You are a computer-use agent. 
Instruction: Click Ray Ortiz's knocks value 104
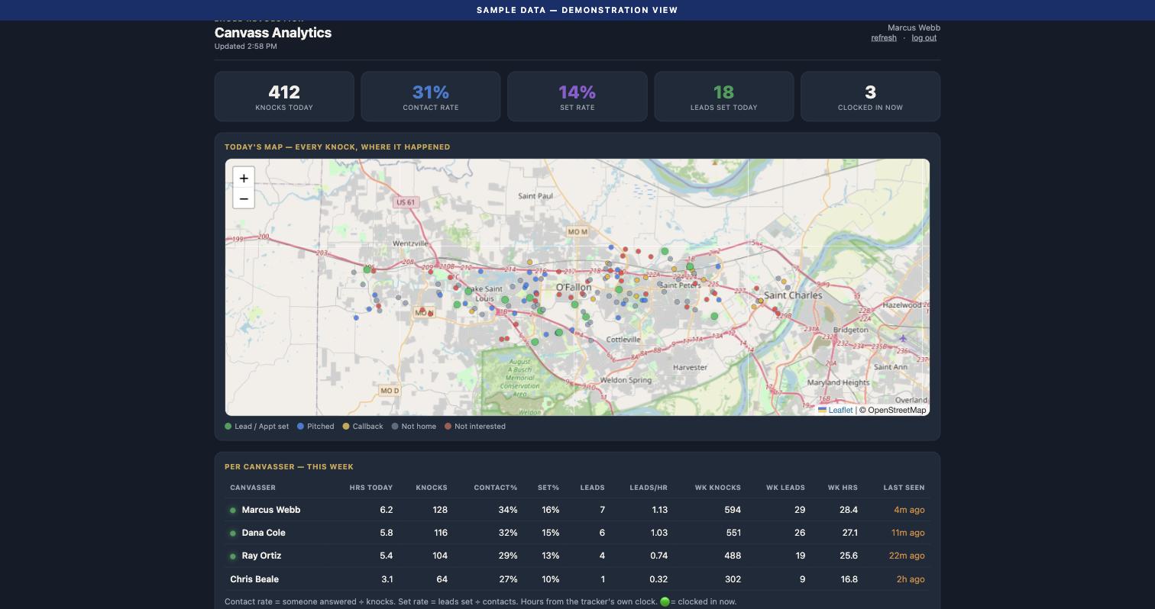[x=440, y=556]
